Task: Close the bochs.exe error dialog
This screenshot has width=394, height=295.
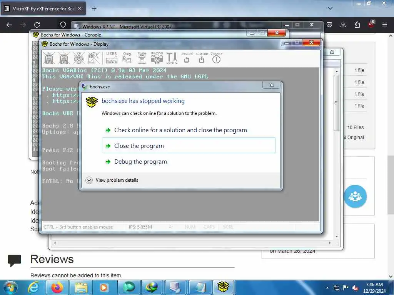Action: point(271,85)
